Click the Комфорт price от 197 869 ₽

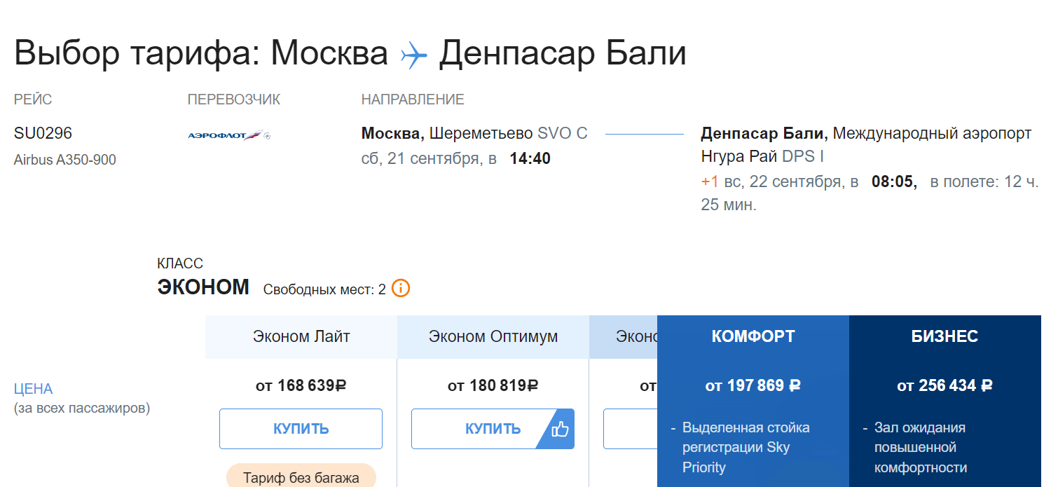(753, 385)
